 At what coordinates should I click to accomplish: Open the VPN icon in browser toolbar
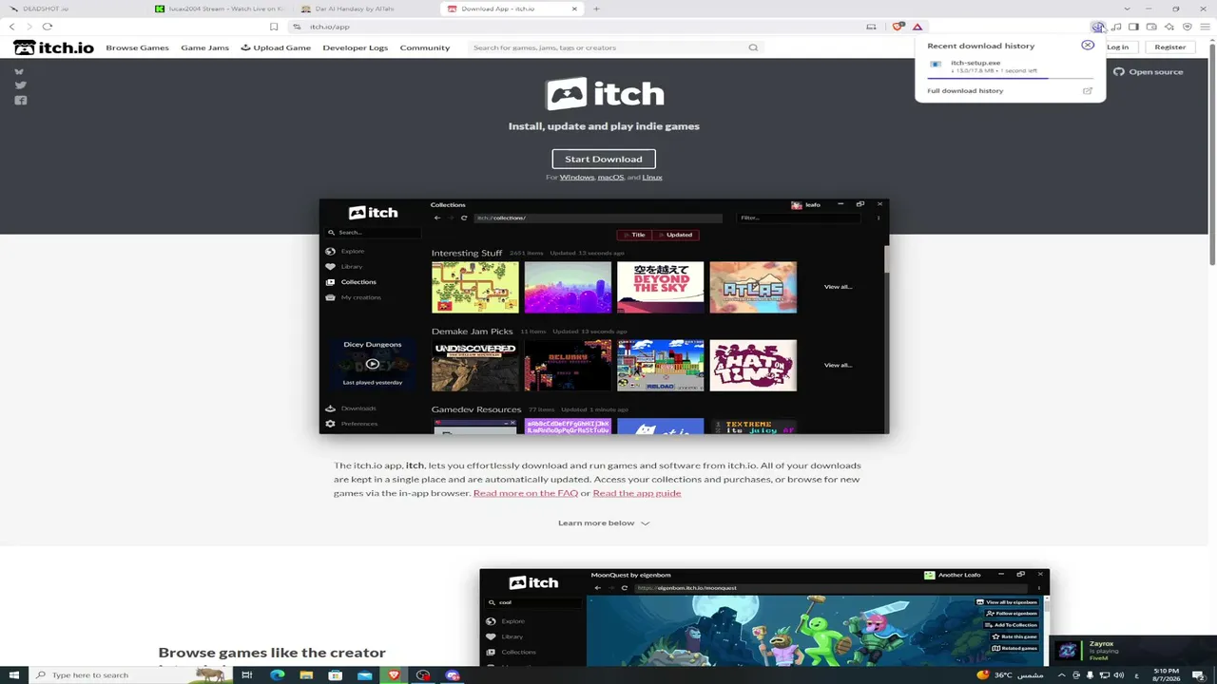tap(1187, 27)
